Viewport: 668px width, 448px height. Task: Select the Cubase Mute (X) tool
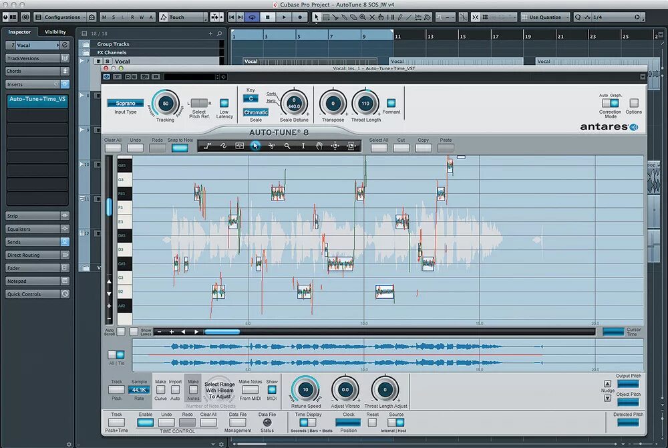pyautogui.click(x=372, y=17)
